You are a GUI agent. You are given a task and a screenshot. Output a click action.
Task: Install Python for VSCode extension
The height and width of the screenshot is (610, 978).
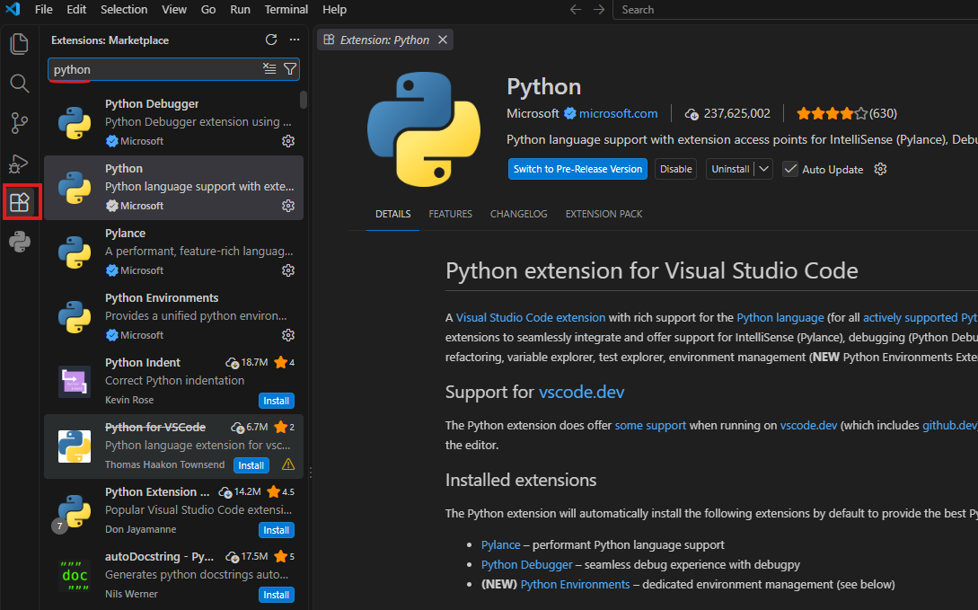(251, 465)
